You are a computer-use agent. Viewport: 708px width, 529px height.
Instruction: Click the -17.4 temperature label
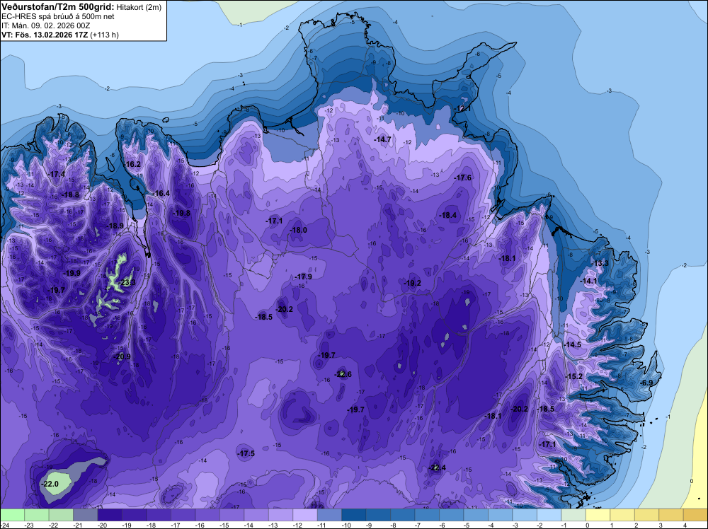57,174
